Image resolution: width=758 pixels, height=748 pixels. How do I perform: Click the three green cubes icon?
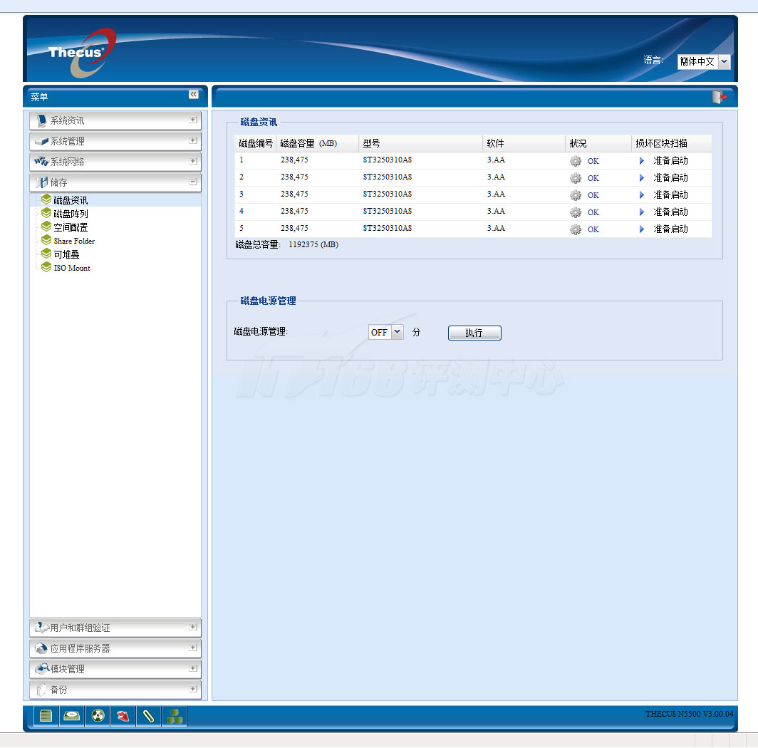click(x=175, y=716)
